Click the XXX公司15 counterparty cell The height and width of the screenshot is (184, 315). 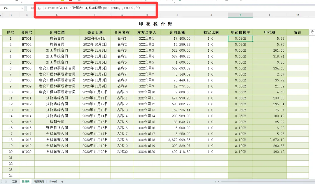point(147,122)
